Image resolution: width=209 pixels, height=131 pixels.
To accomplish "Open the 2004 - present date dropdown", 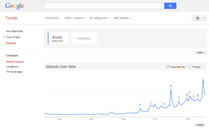I will [75, 18].
